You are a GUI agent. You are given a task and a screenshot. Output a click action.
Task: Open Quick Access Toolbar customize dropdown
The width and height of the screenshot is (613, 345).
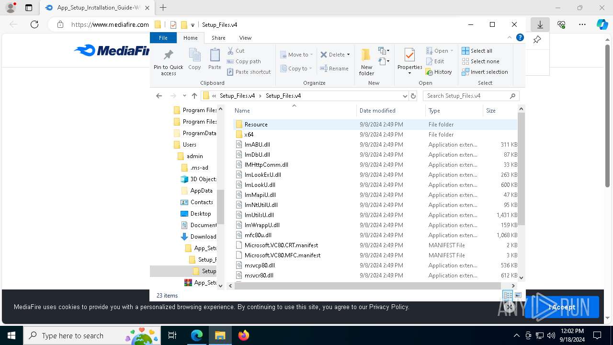point(193,25)
